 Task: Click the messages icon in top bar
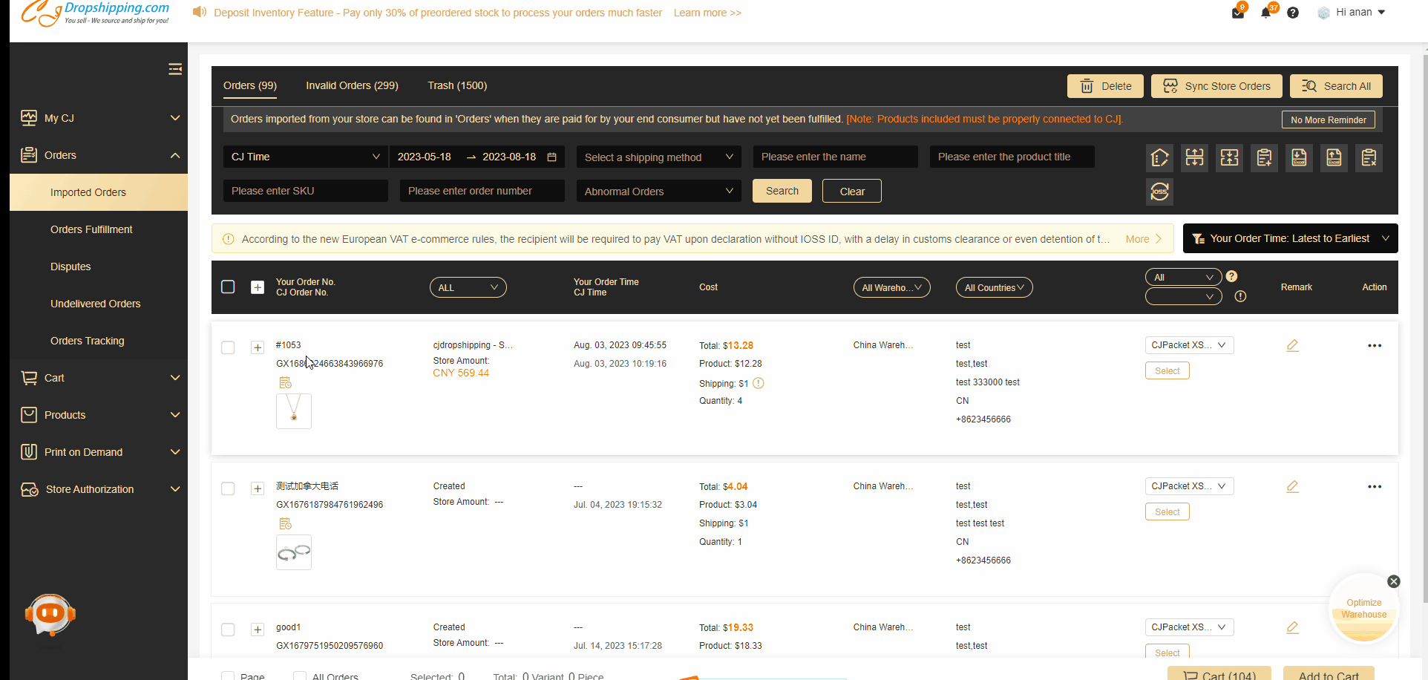pyautogui.click(x=1238, y=13)
